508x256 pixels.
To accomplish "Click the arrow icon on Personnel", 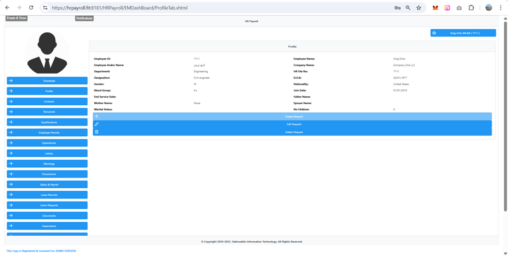I will tap(11, 112).
